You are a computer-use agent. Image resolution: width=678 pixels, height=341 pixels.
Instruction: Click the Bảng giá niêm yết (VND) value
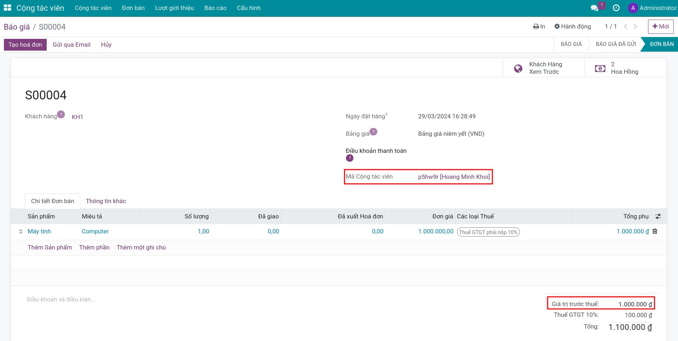(x=451, y=134)
